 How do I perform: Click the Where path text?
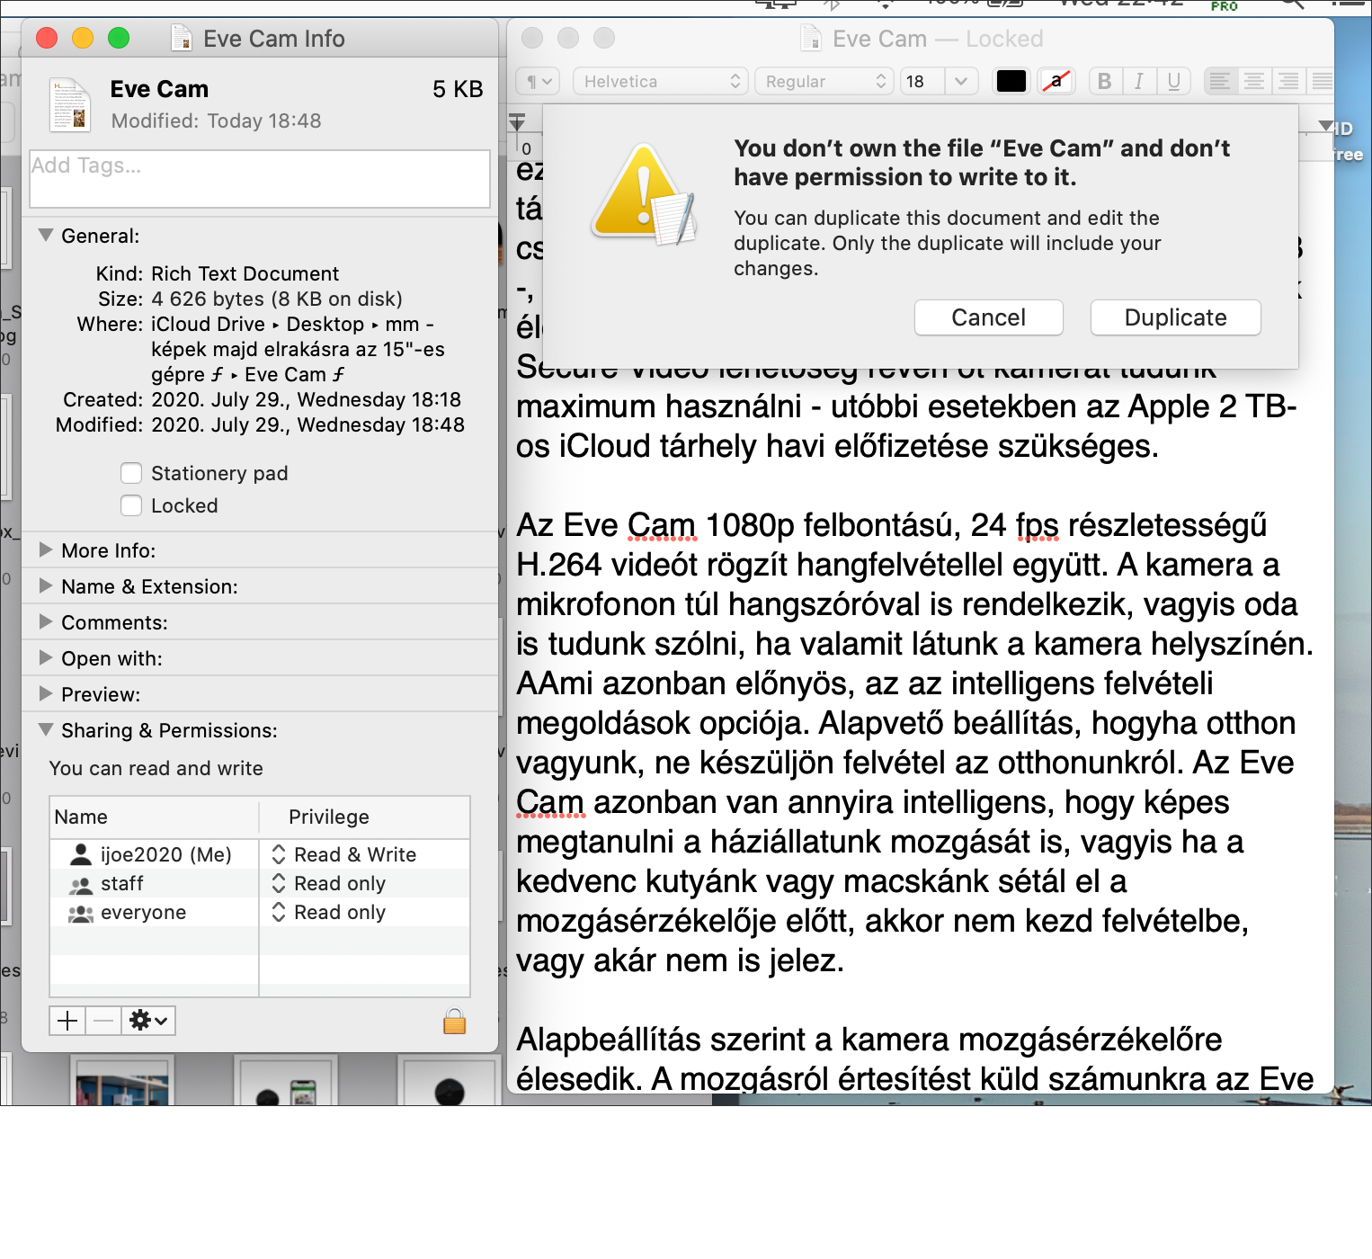coord(298,349)
